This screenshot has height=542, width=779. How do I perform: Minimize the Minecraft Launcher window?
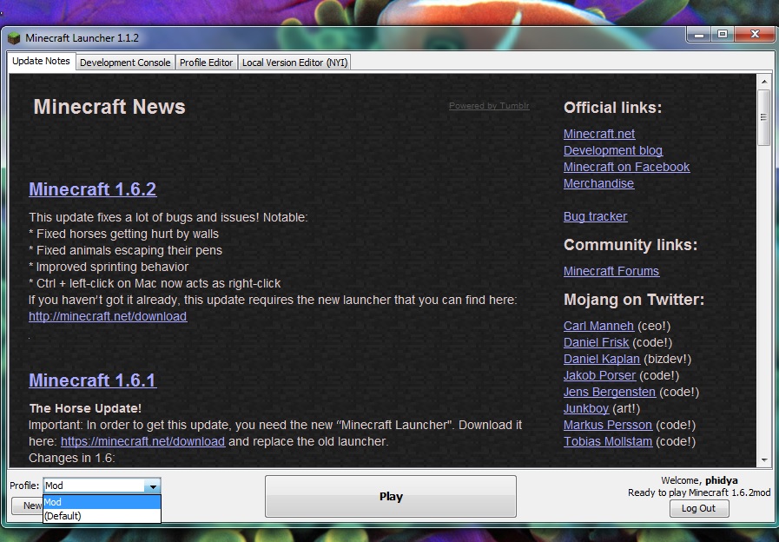point(699,34)
